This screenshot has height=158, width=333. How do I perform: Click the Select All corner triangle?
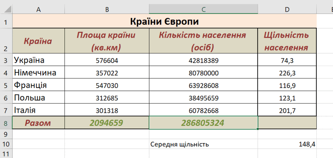[8, 9]
